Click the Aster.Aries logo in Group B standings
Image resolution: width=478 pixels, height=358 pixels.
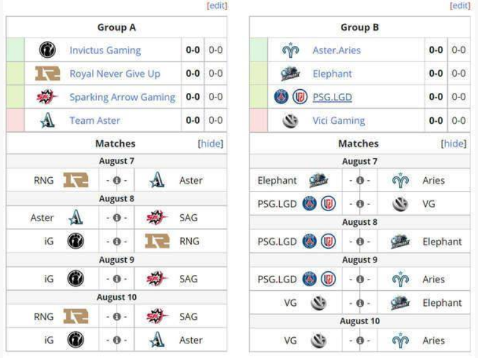pyautogui.click(x=290, y=50)
